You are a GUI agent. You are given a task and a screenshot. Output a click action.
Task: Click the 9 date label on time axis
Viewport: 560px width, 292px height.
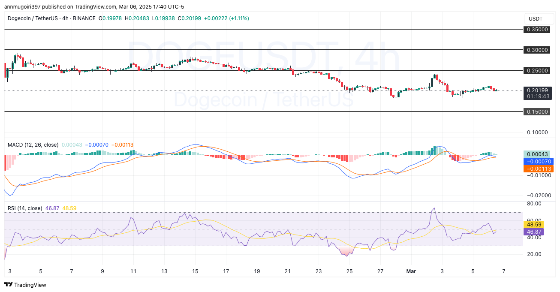pos(102,271)
